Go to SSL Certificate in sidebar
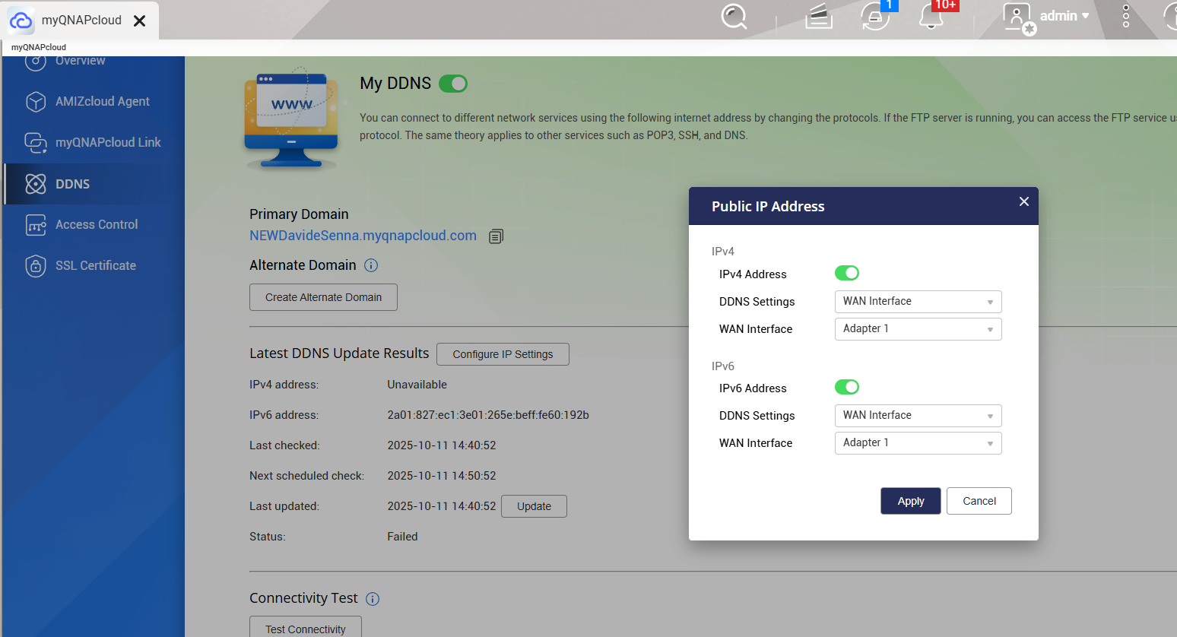The height and width of the screenshot is (637, 1177). pyautogui.click(x=95, y=266)
